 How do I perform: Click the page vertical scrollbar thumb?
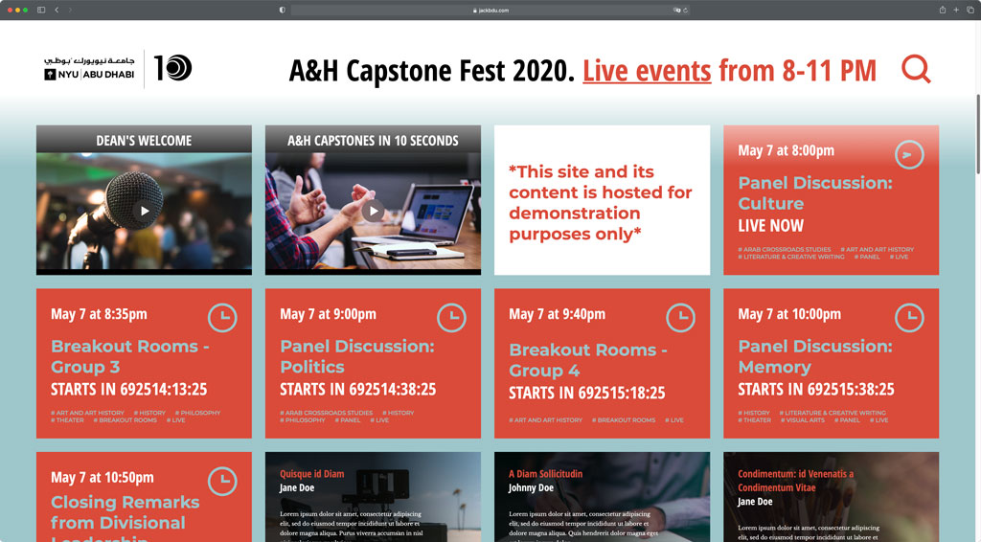(x=978, y=134)
